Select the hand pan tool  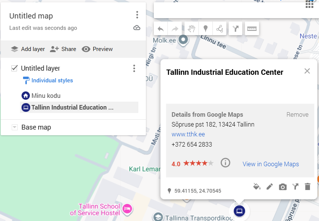(x=192, y=29)
